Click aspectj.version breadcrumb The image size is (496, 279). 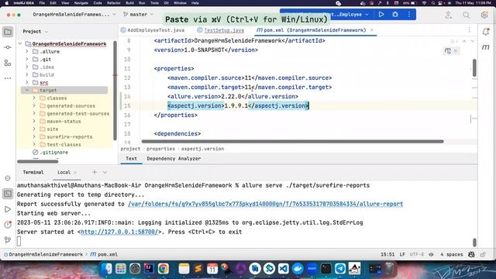pos(202,149)
